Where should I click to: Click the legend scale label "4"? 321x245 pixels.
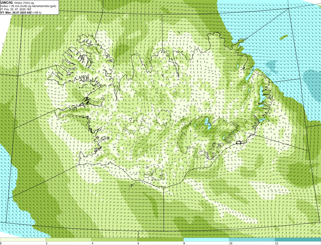[93, 243]
